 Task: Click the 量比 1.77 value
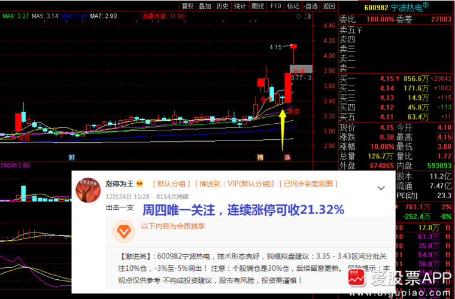pyautogui.click(x=444, y=157)
